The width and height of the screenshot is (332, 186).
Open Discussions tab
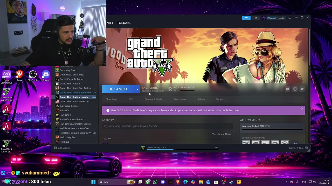pos(179,99)
